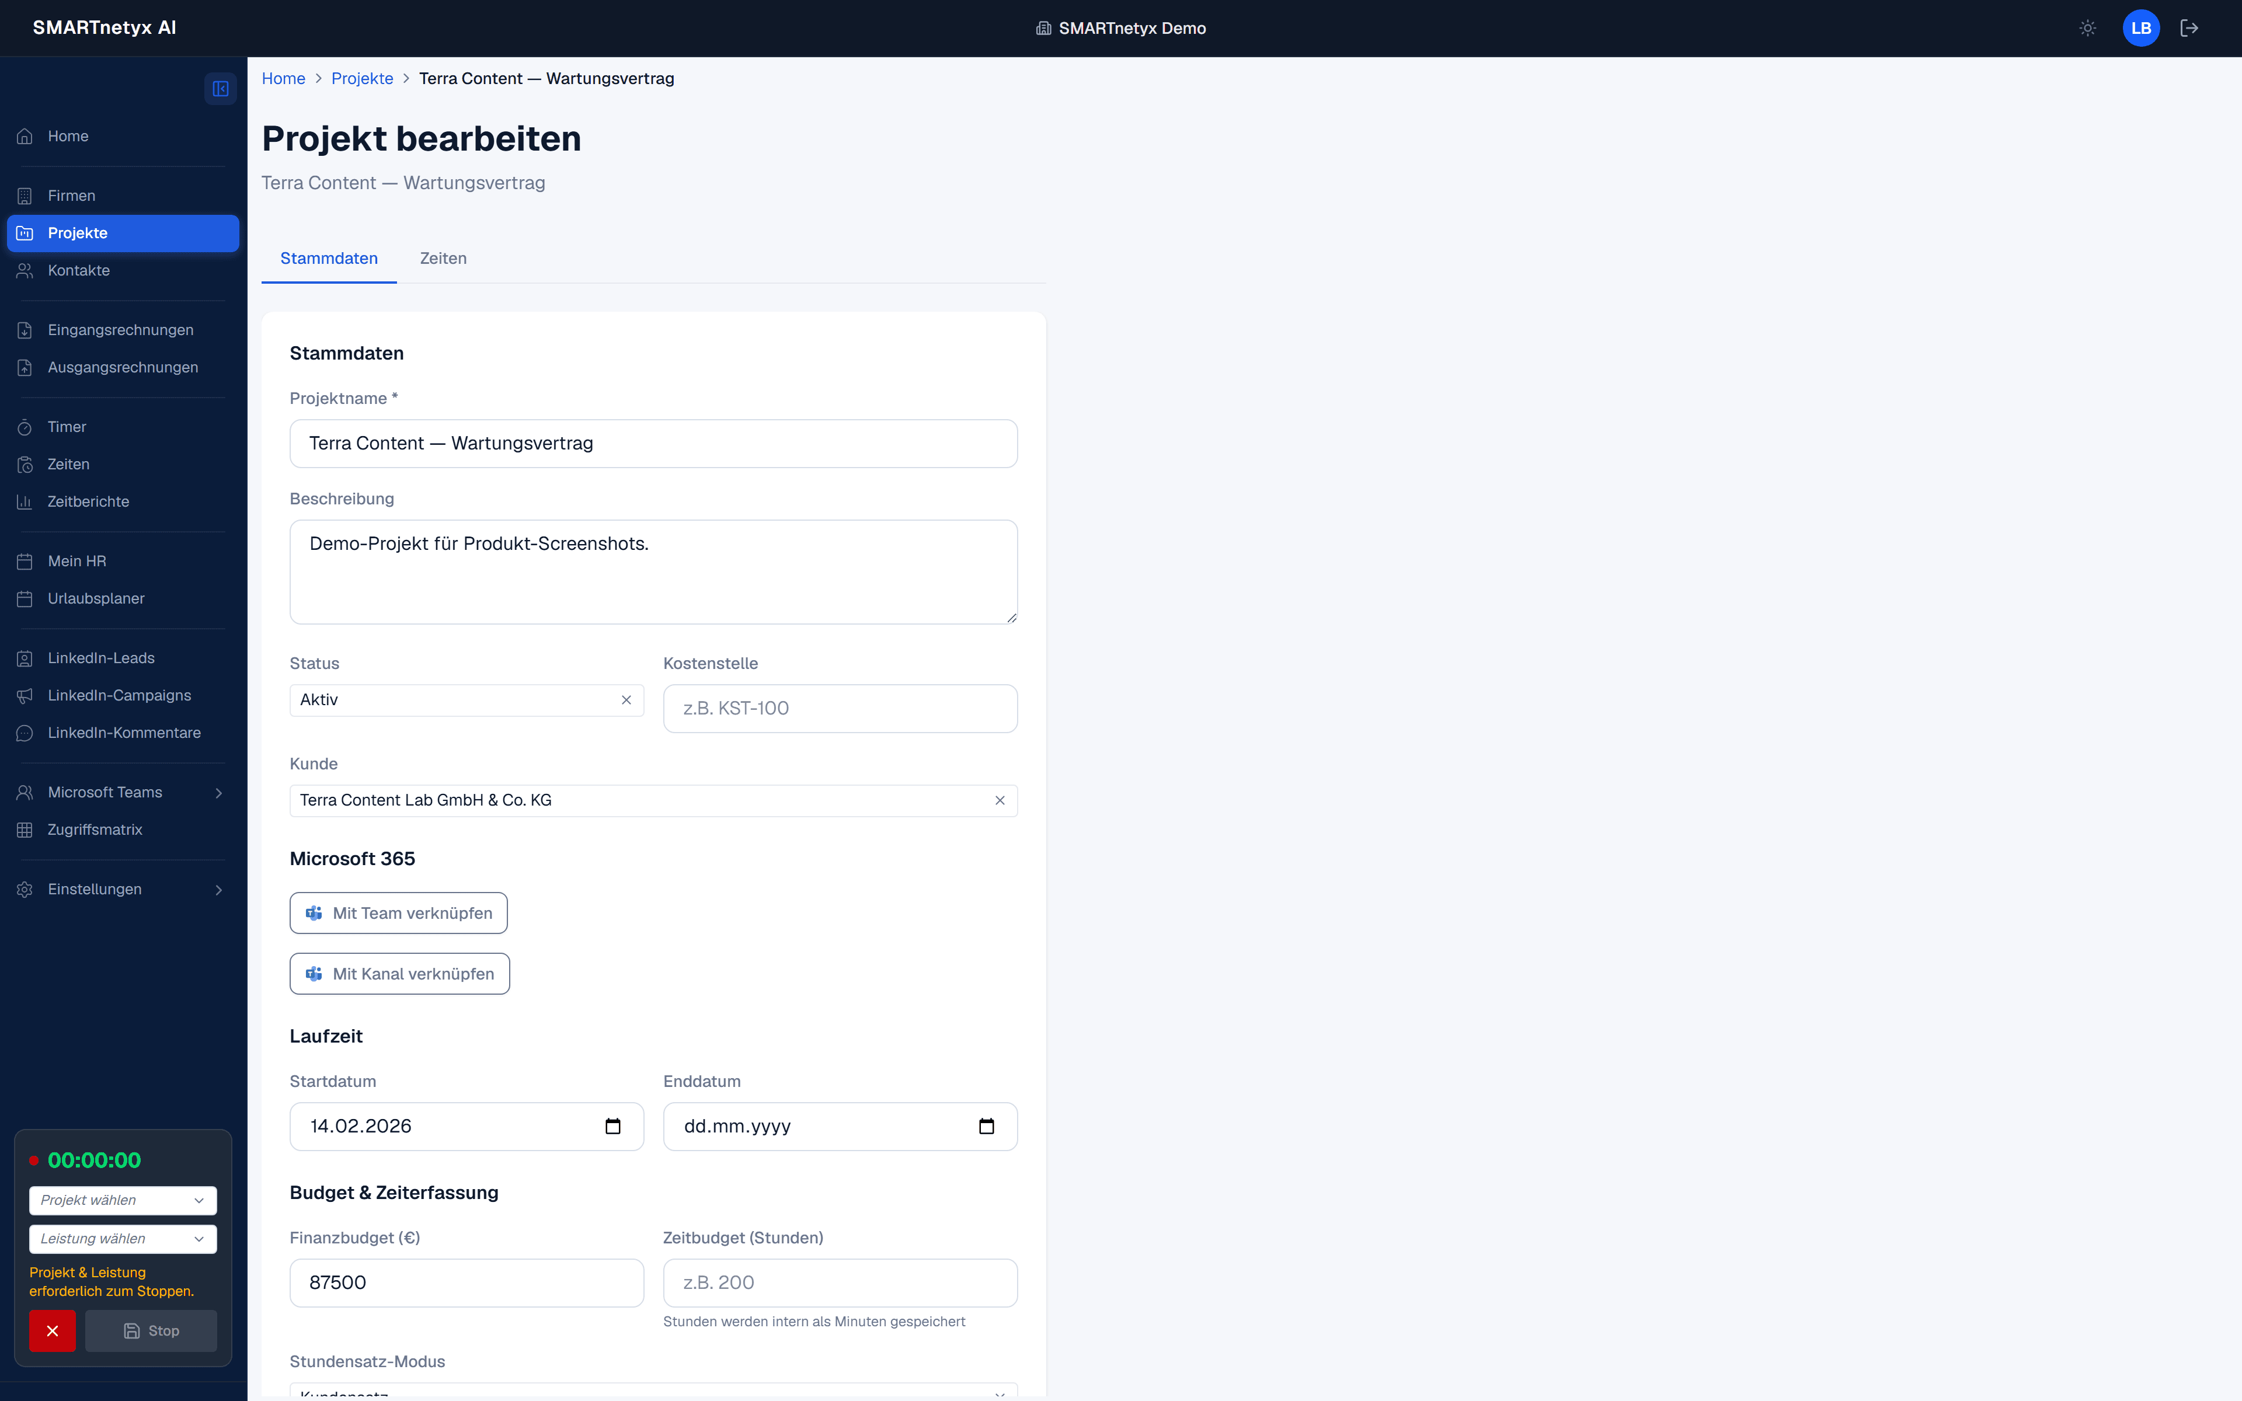Click Mit Team verknüpfen button
This screenshot has height=1401, width=2242.
point(398,912)
